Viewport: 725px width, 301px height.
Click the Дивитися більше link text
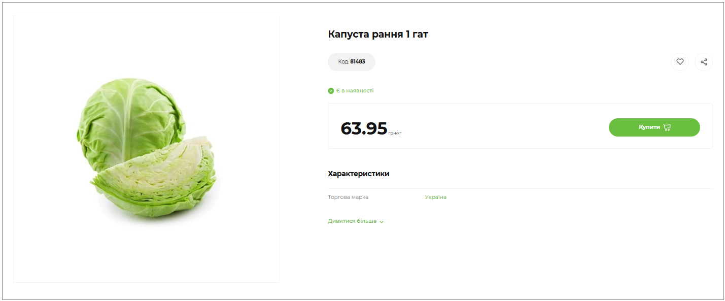point(352,221)
